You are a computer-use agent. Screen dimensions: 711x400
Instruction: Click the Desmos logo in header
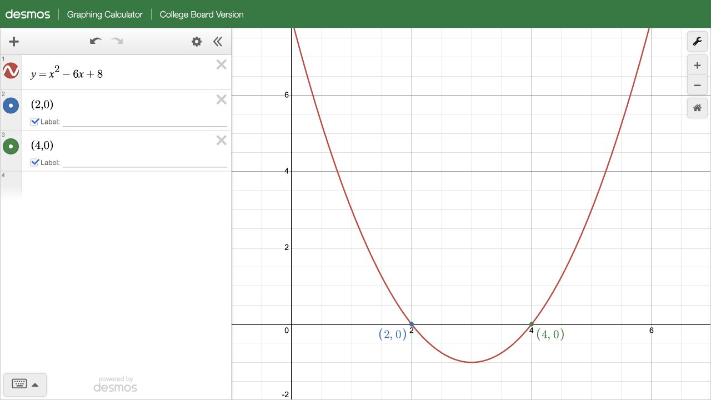[28, 14]
